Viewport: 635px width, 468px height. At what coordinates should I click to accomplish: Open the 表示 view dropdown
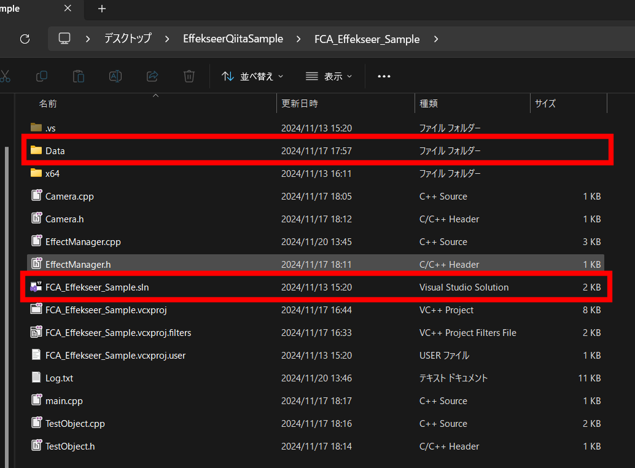point(329,76)
